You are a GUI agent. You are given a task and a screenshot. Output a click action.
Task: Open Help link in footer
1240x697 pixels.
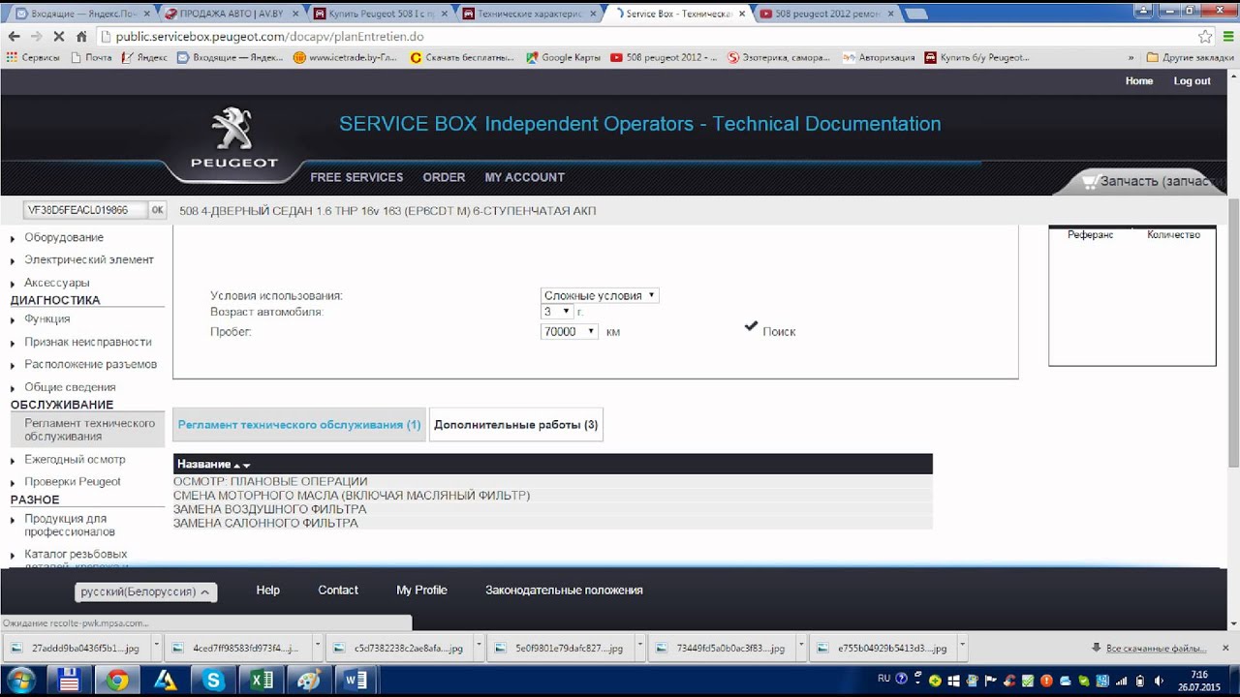tap(267, 591)
